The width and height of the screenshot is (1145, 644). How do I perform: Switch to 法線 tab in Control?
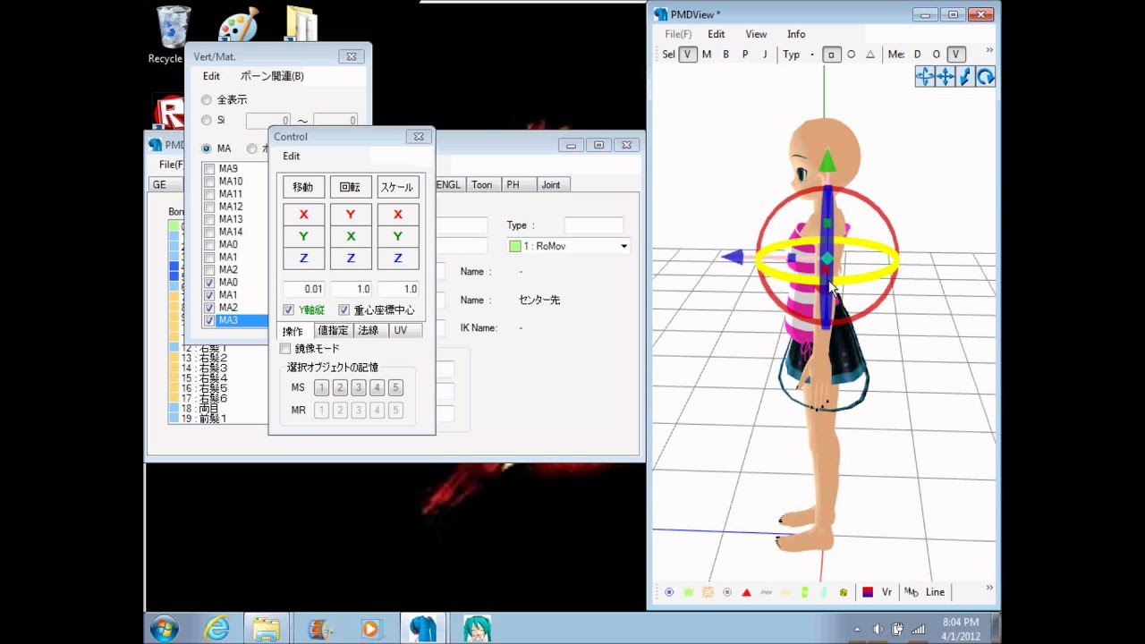(x=369, y=331)
